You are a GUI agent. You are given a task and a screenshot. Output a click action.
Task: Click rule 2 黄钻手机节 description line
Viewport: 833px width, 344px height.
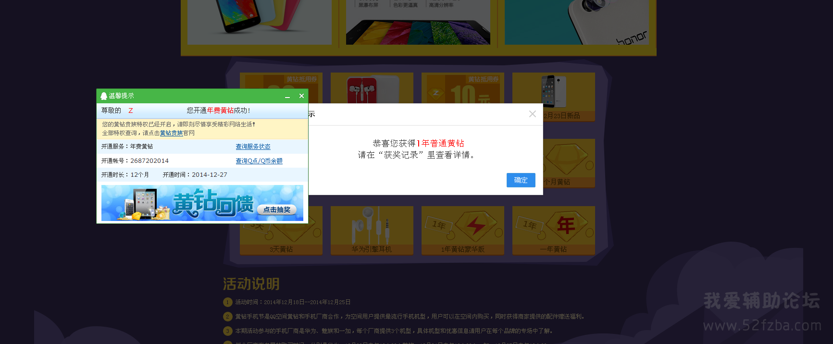click(410, 317)
